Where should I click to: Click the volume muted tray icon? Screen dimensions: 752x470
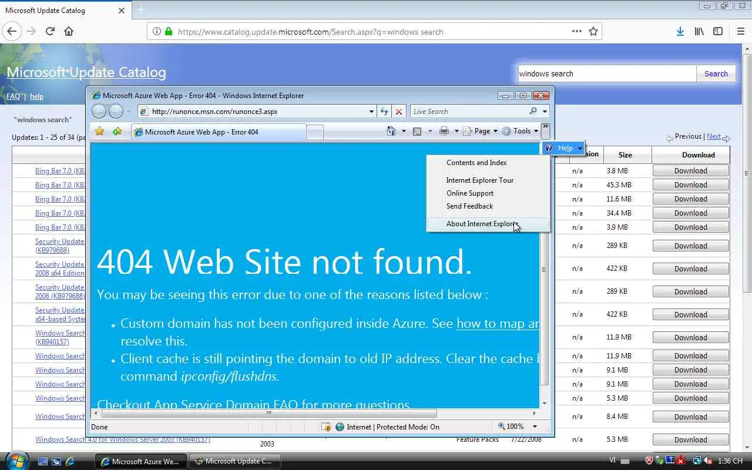(709, 461)
